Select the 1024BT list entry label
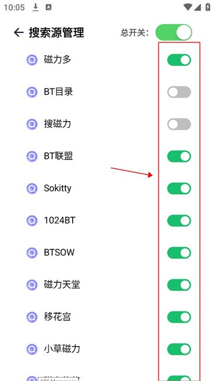Image resolution: width=214 pixels, height=381 pixels. (60, 220)
